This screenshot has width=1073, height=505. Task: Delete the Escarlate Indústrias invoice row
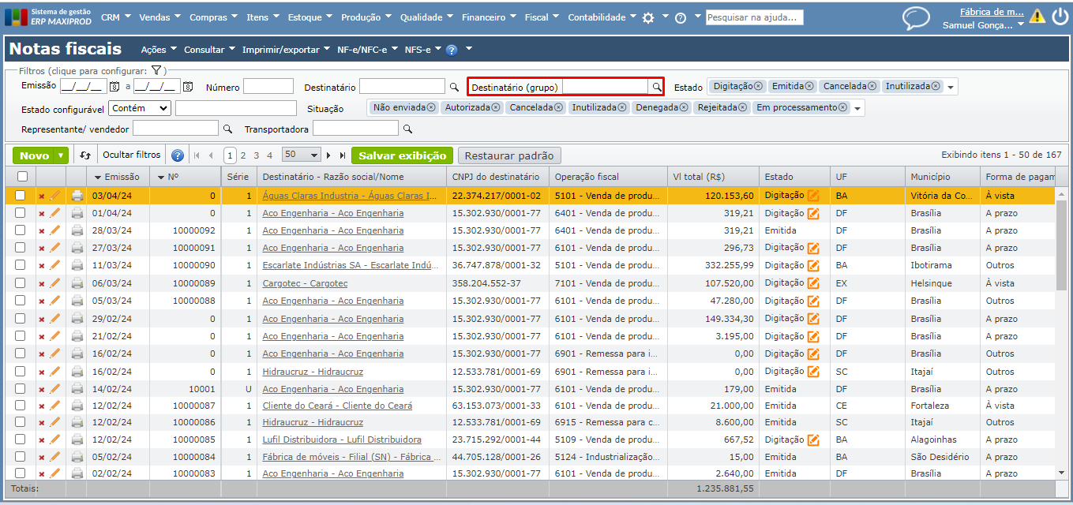coord(42,266)
